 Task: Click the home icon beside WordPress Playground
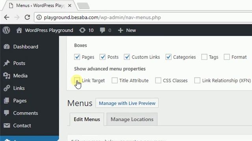point(19,30)
